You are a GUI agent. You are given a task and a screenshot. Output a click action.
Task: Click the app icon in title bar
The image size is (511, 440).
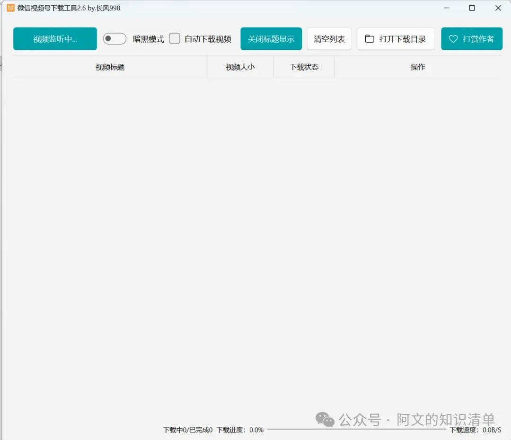10,8
